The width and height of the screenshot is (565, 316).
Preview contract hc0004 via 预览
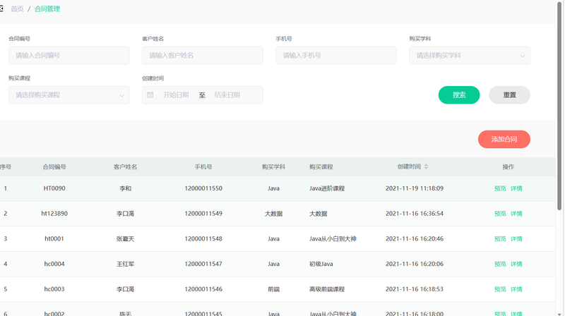tap(500, 264)
